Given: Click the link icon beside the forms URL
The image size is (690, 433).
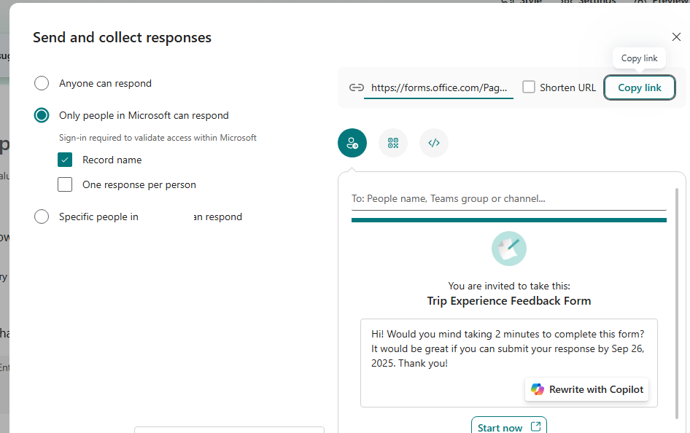Looking at the screenshot, I should click(357, 87).
